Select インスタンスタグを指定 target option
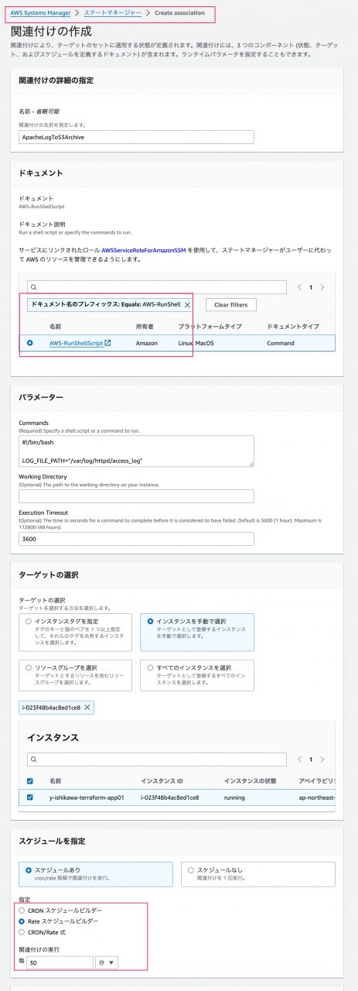Image resolution: width=358 pixels, height=991 pixels. pos(75,633)
